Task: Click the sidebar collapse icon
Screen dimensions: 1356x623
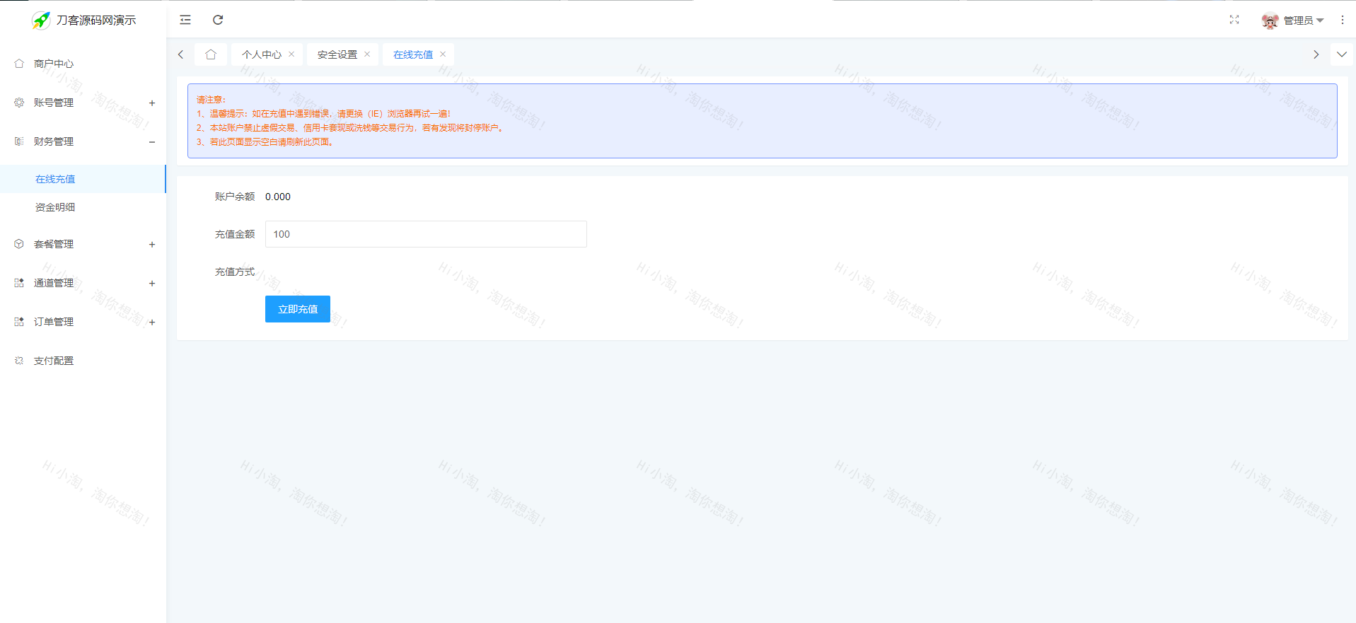Action: click(x=185, y=20)
